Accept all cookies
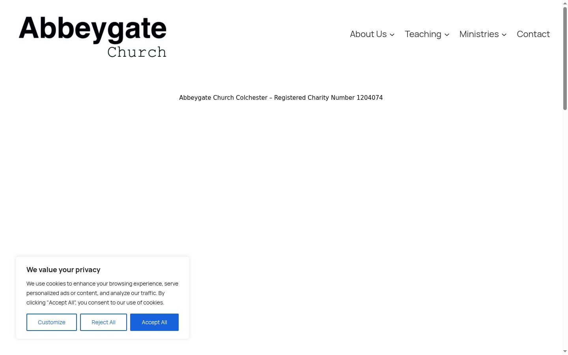This screenshot has width=568, height=355. pos(154,322)
